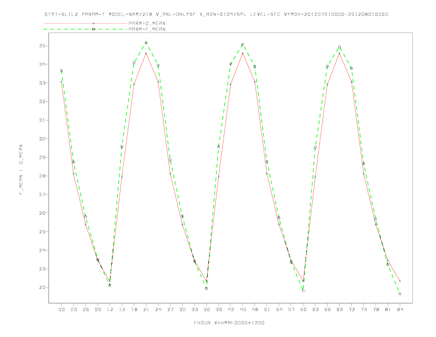The width and height of the screenshot is (436, 337).
Task: Click the y-axis tick value 30
Action: point(42,139)
